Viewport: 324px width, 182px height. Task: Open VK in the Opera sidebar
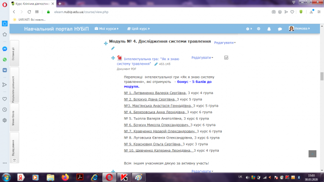pos(5,70)
